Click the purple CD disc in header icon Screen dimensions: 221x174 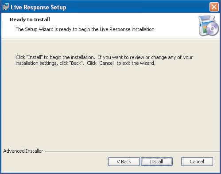coord(213,29)
